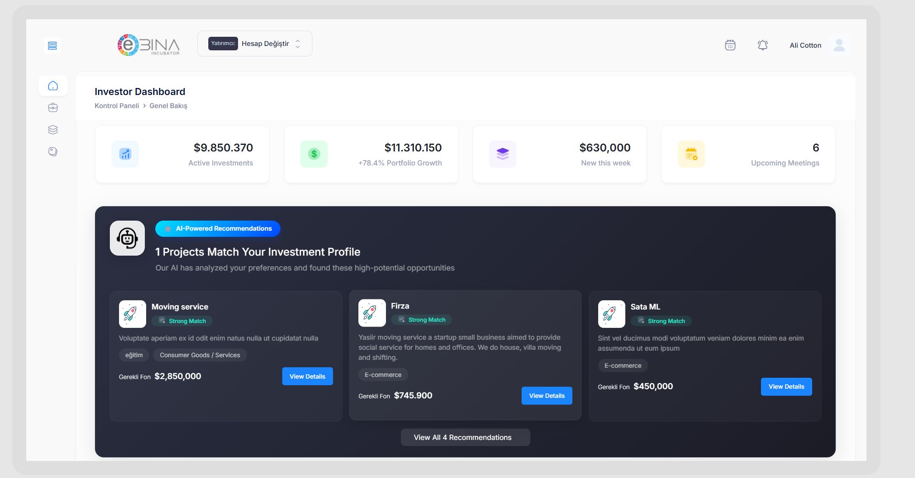Open the Hesap Değiştir account switcher
The image size is (915, 478).
click(265, 43)
